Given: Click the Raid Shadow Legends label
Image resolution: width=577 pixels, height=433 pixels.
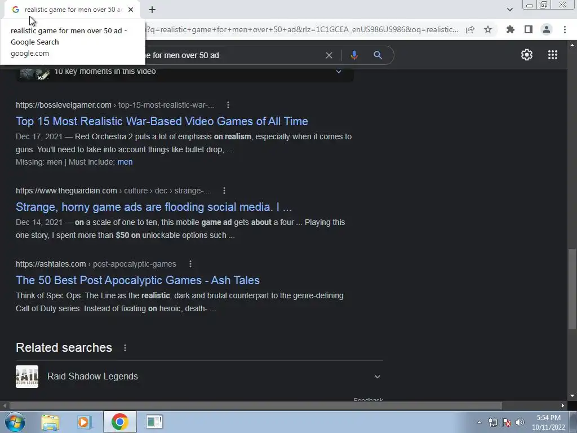Looking at the screenshot, I should coord(93,376).
